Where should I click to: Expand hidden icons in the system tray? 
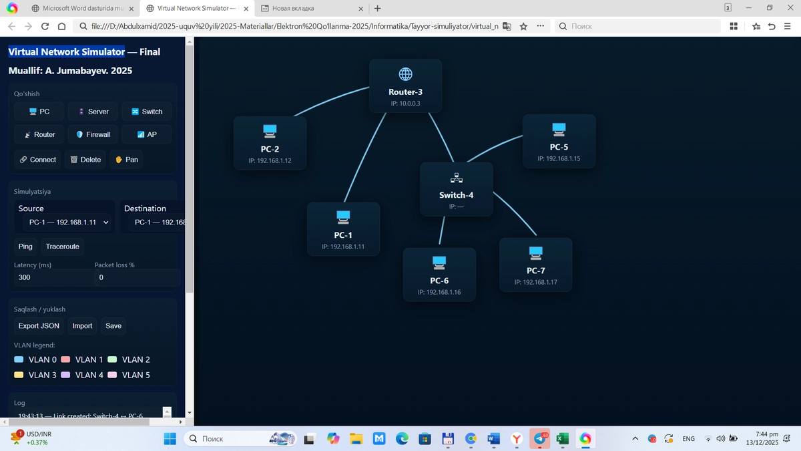635,438
